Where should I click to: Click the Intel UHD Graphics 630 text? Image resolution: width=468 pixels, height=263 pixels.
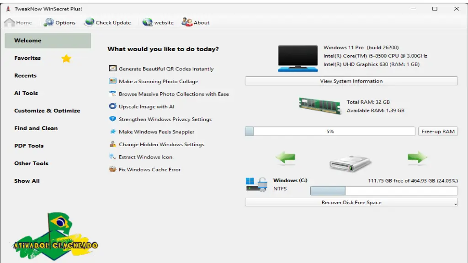pos(372,64)
